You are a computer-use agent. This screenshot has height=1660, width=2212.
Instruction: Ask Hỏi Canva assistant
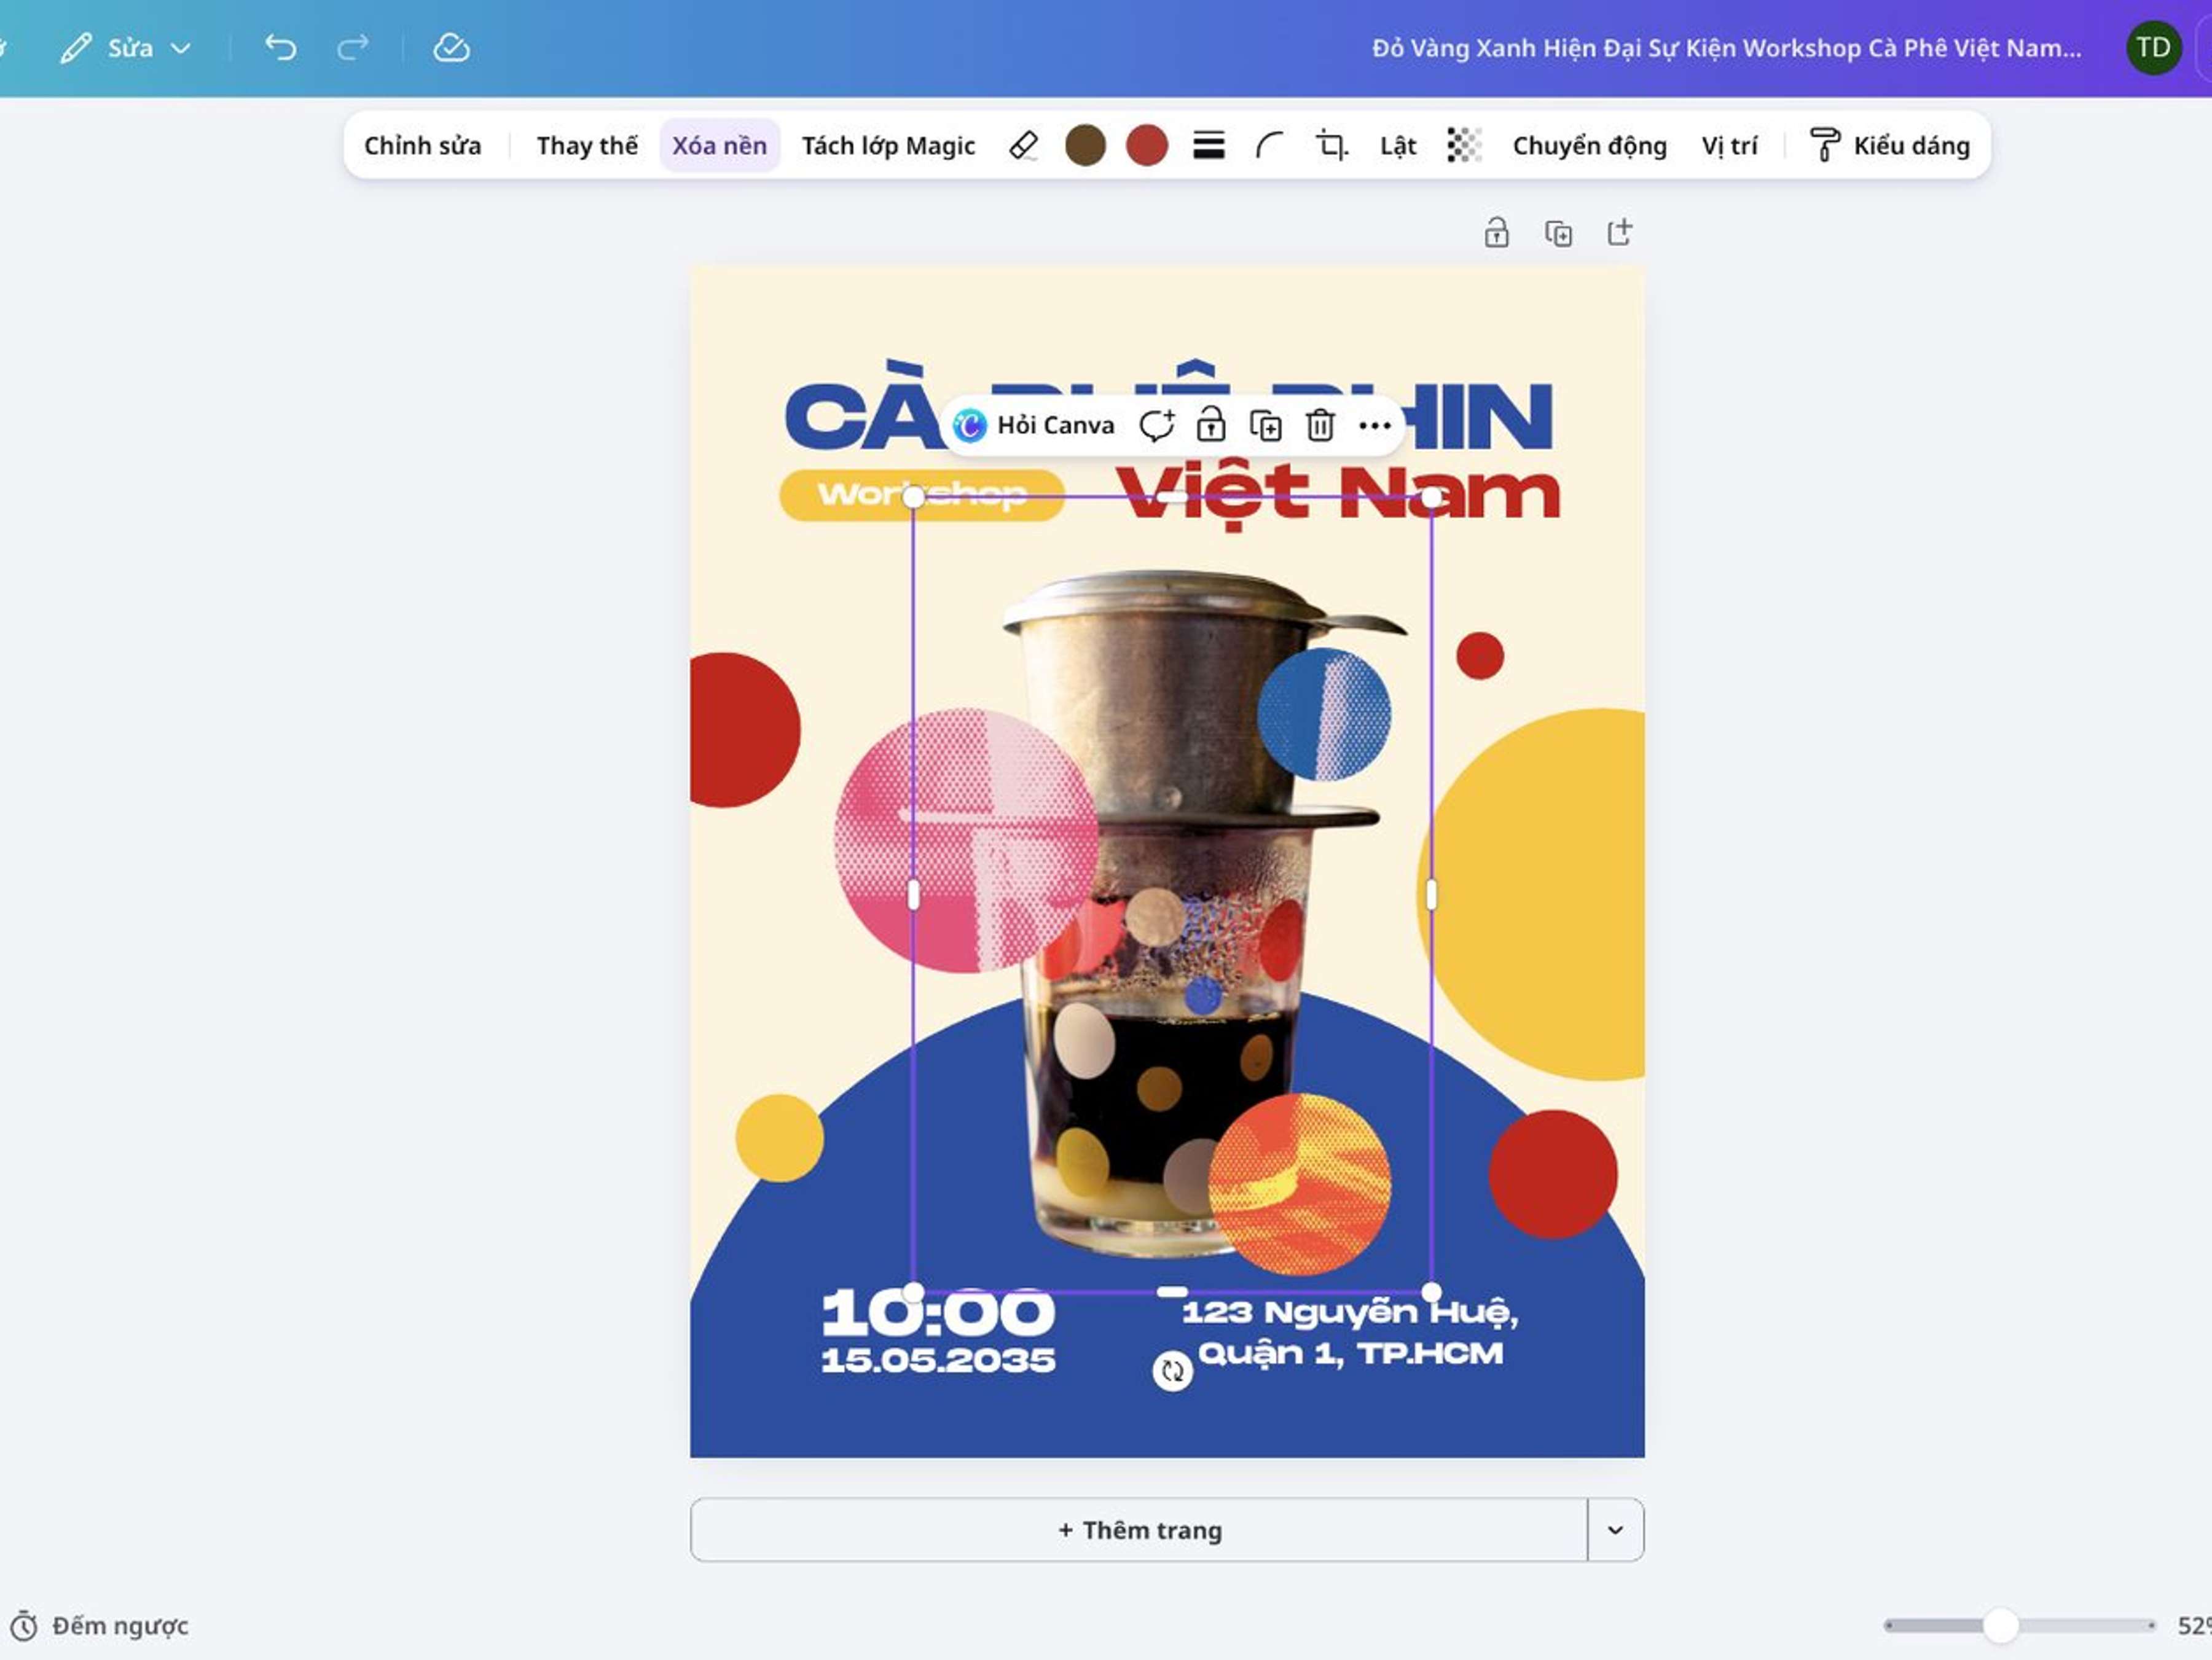pos(1033,425)
